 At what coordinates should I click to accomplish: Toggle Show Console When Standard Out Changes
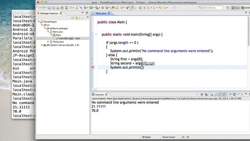coord(220,94)
